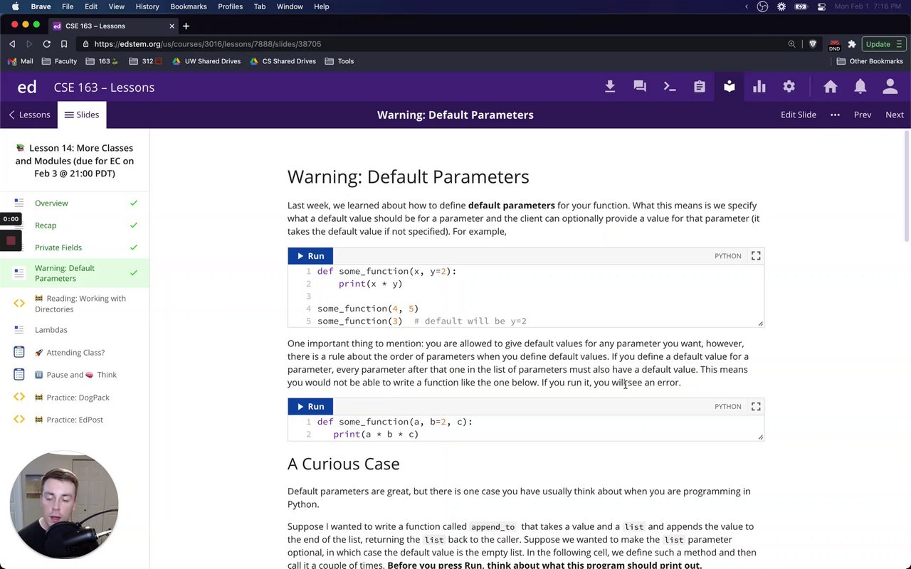The height and width of the screenshot is (569, 911).
Task: Open Practice: EdPost slide
Action: 75,420
